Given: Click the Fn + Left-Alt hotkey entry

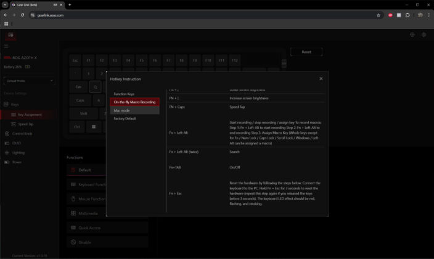Looking at the screenshot, I should click(178, 133).
